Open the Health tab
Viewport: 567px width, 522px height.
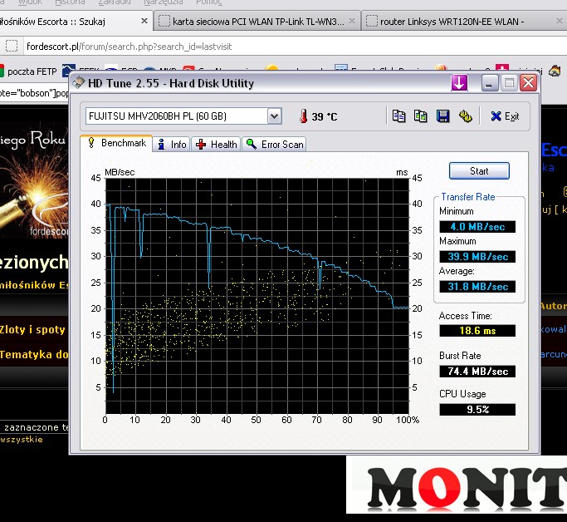(x=217, y=145)
